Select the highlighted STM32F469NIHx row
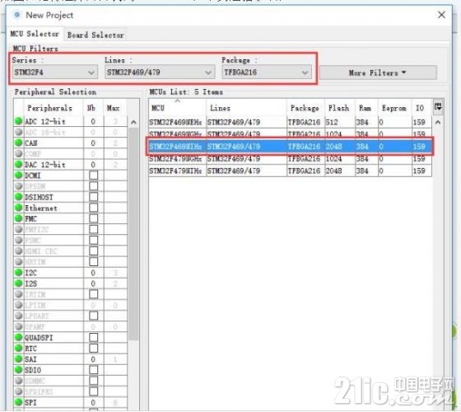 tap(290, 147)
